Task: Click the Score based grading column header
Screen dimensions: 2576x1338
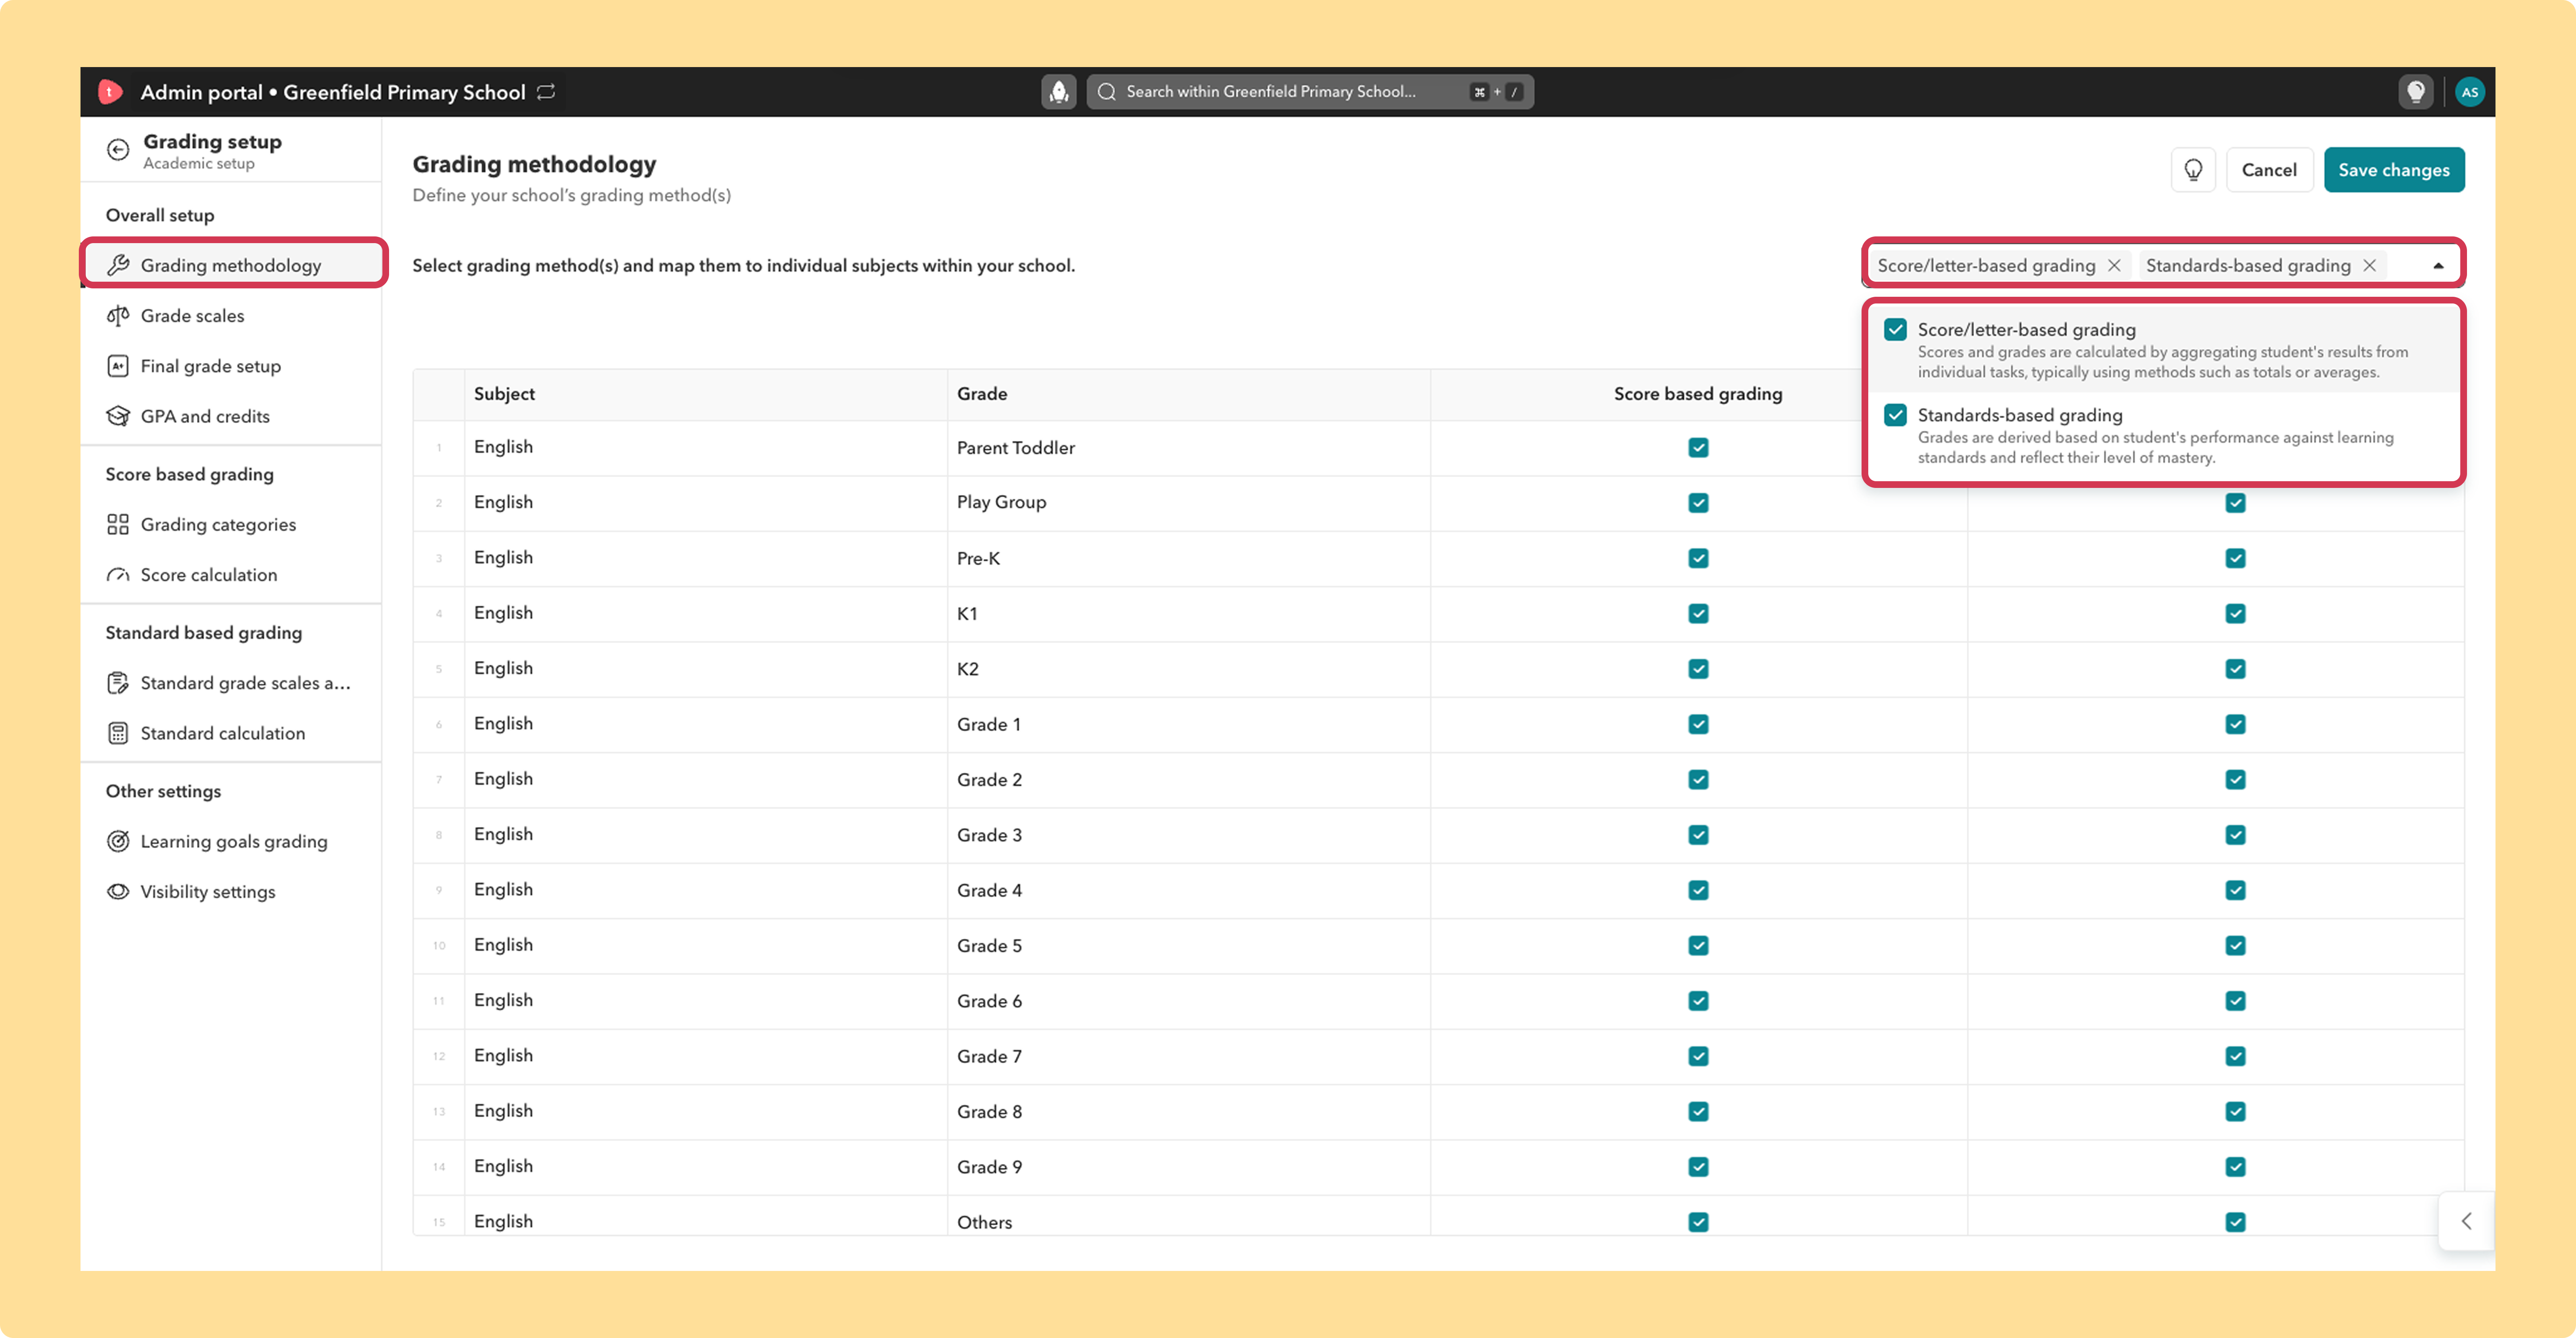Action: pyautogui.click(x=1698, y=394)
